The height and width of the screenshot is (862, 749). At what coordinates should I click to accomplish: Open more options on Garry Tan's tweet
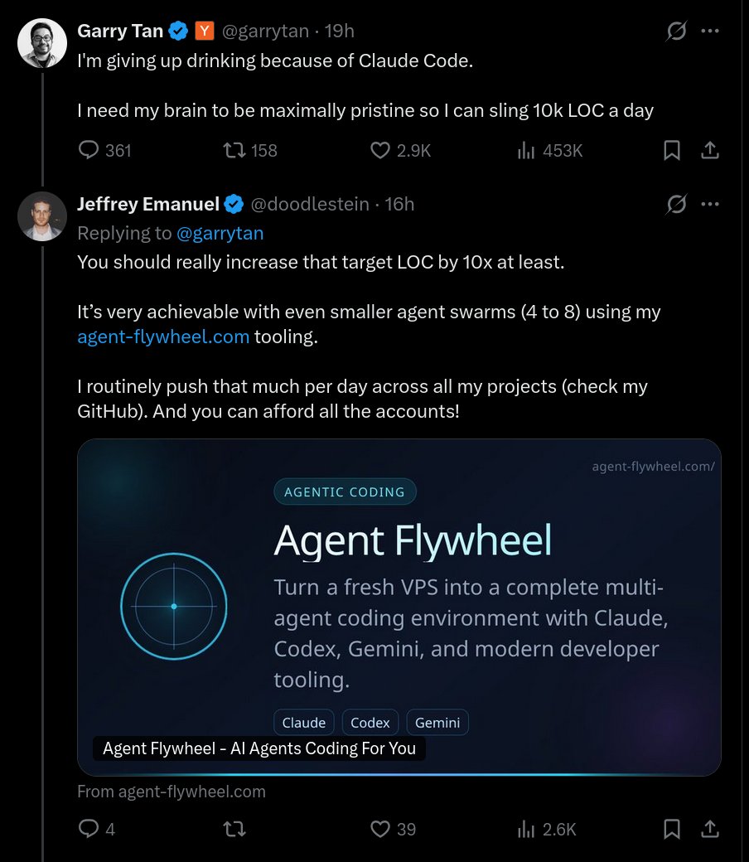coord(710,31)
